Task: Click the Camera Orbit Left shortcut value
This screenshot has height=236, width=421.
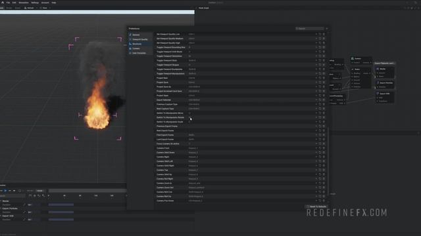Action: click(193, 161)
